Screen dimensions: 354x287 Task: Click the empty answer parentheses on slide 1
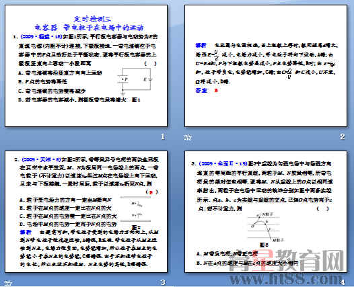tap(150, 63)
